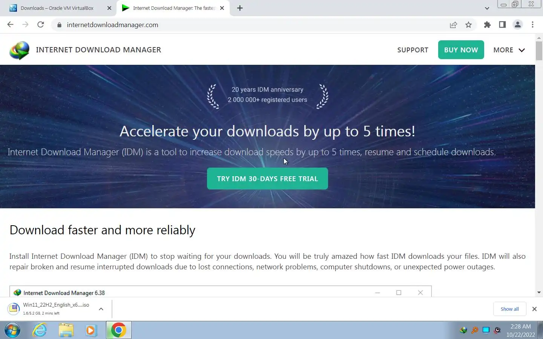Open a new tab with plus icon
The height and width of the screenshot is (339, 543).
(240, 8)
